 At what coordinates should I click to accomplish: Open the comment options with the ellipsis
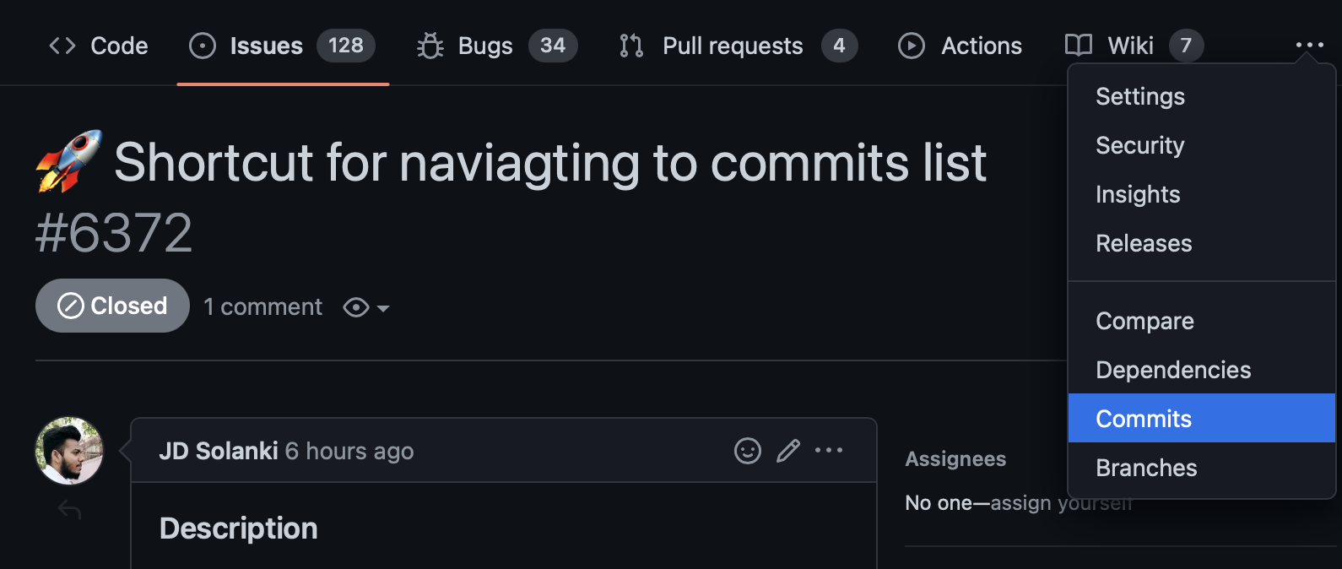[x=829, y=451]
